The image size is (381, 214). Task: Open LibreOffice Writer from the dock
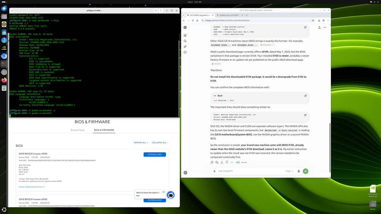[x=4, y=32]
